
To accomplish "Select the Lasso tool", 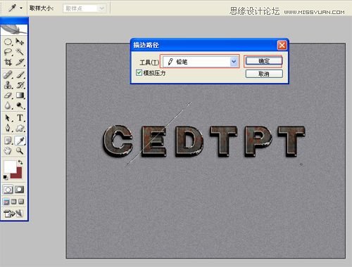I will 8,52.
